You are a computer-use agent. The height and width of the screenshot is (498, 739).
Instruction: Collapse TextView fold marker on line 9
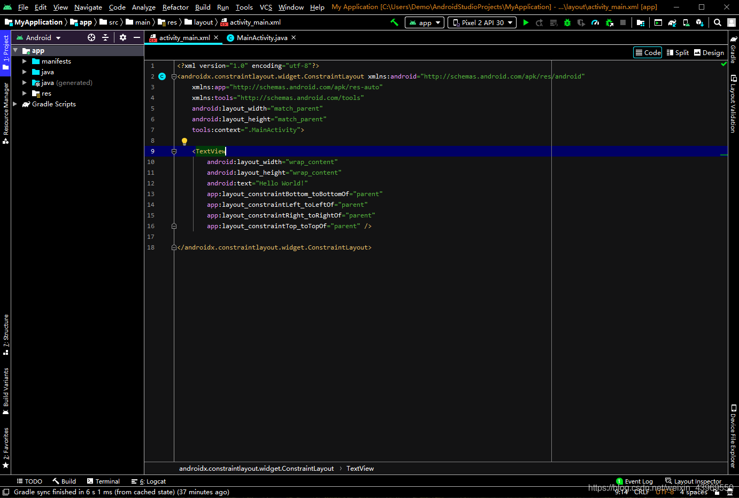(x=174, y=151)
